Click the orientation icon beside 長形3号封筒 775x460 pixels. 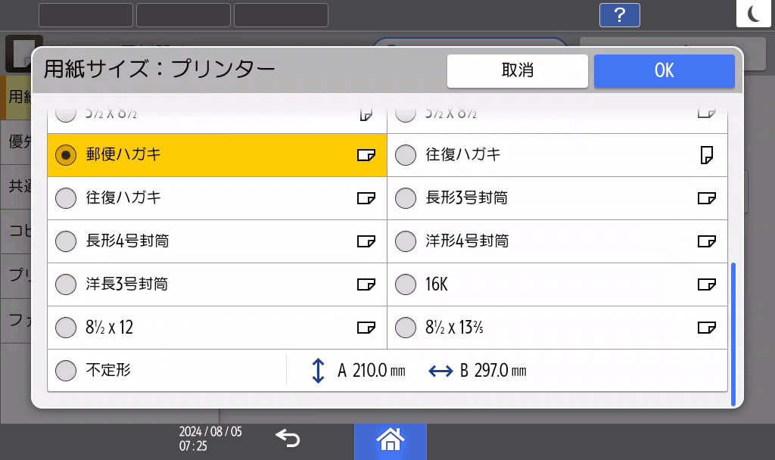tap(708, 198)
